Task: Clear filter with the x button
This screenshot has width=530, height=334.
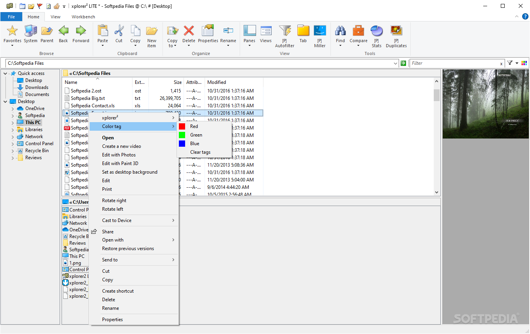Action: [501, 64]
